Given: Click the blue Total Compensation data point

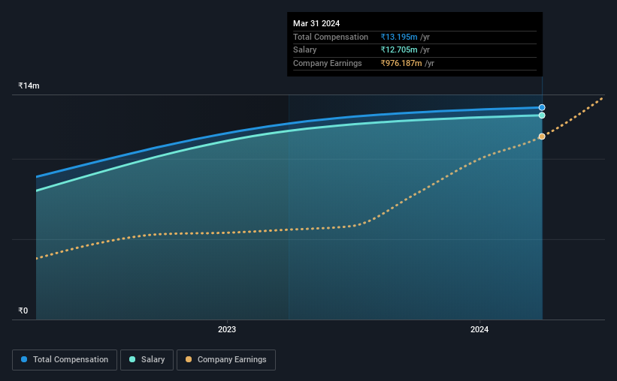Looking at the screenshot, I should pyautogui.click(x=542, y=107).
